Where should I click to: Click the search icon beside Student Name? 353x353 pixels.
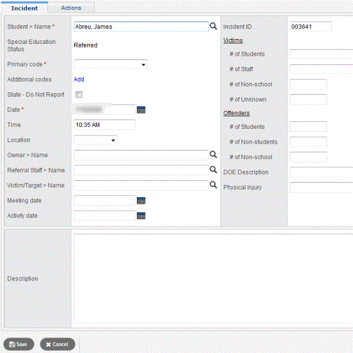coord(213,27)
